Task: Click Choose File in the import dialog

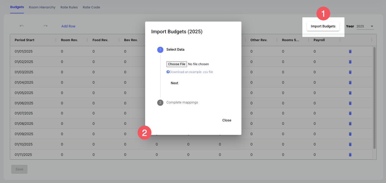Action: coord(177,64)
